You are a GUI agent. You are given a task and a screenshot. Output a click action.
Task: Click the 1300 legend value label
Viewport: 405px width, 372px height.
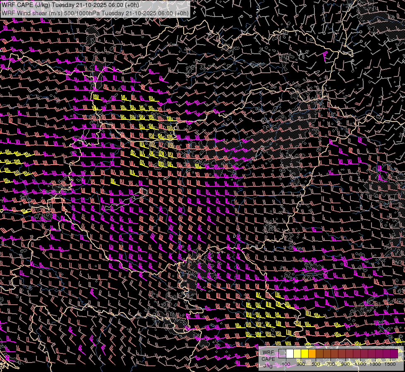375,364
